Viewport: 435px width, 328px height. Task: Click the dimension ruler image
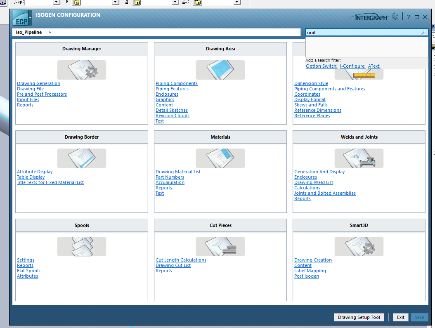[359, 74]
